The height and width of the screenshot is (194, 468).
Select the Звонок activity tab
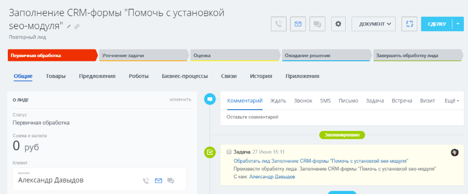coord(303,100)
